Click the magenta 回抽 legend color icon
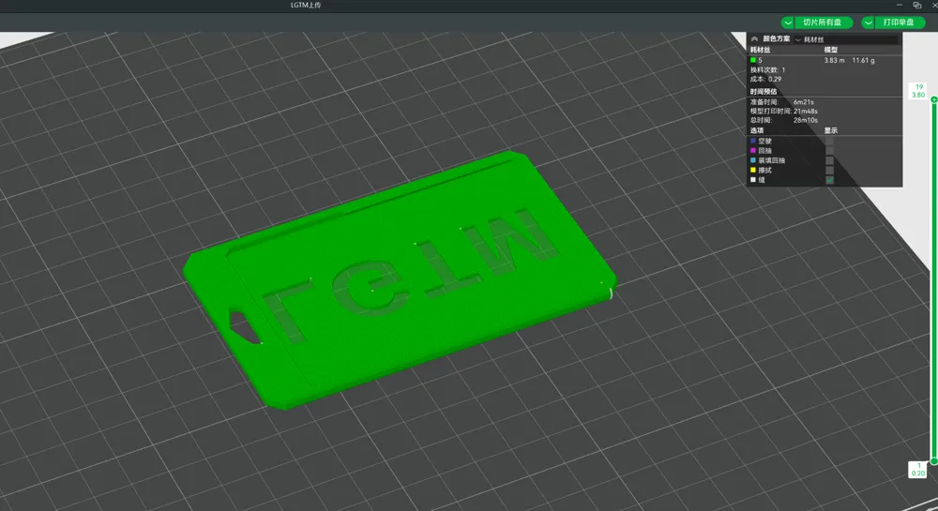Screen dimensions: 938x511 (x=753, y=150)
